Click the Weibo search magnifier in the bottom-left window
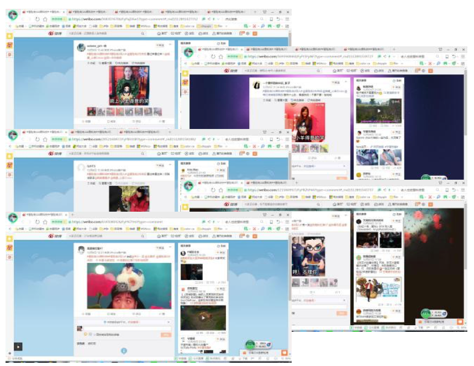 coord(143,236)
